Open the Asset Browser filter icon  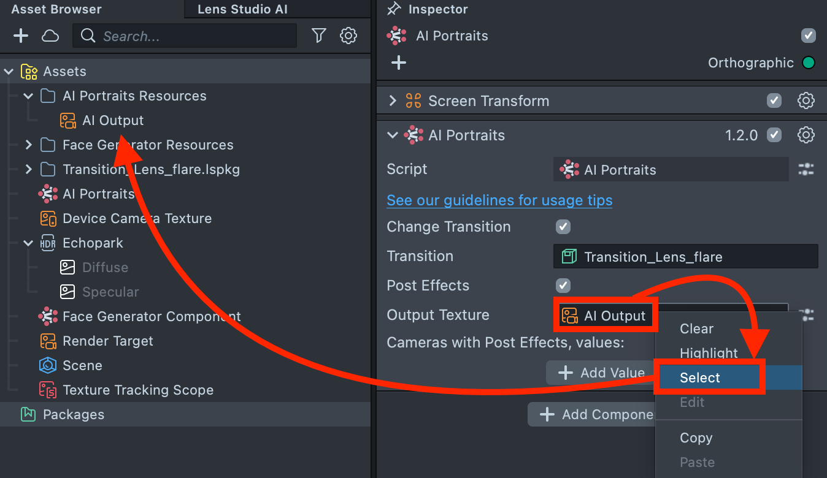318,36
